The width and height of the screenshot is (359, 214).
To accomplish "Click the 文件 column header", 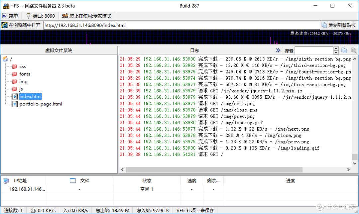I will (79, 180).
